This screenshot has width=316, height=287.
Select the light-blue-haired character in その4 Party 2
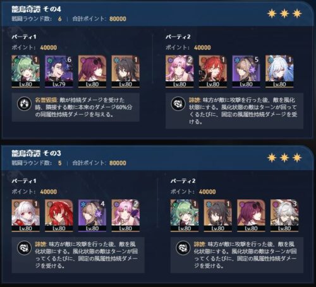(x=279, y=71)
